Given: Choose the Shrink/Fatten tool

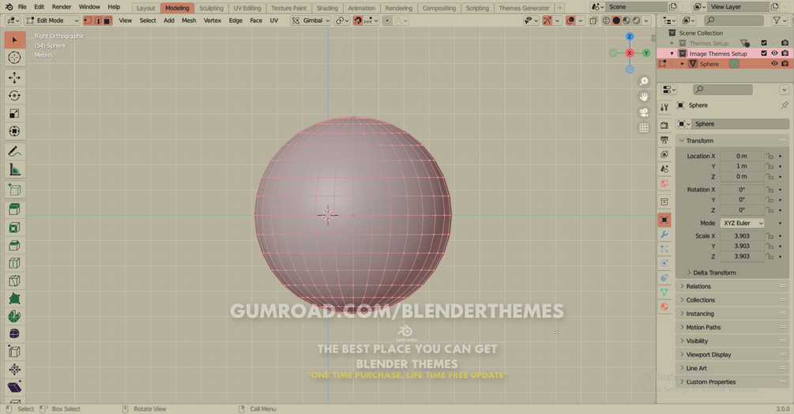Looking at the screenshot, I should [15, 370].
